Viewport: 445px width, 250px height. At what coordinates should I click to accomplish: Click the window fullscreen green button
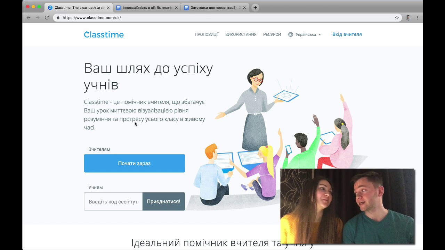[x=39, y=7]
